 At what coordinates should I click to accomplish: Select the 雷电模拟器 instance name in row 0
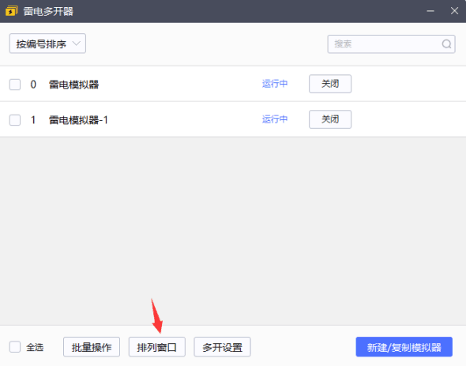[73, 85]
